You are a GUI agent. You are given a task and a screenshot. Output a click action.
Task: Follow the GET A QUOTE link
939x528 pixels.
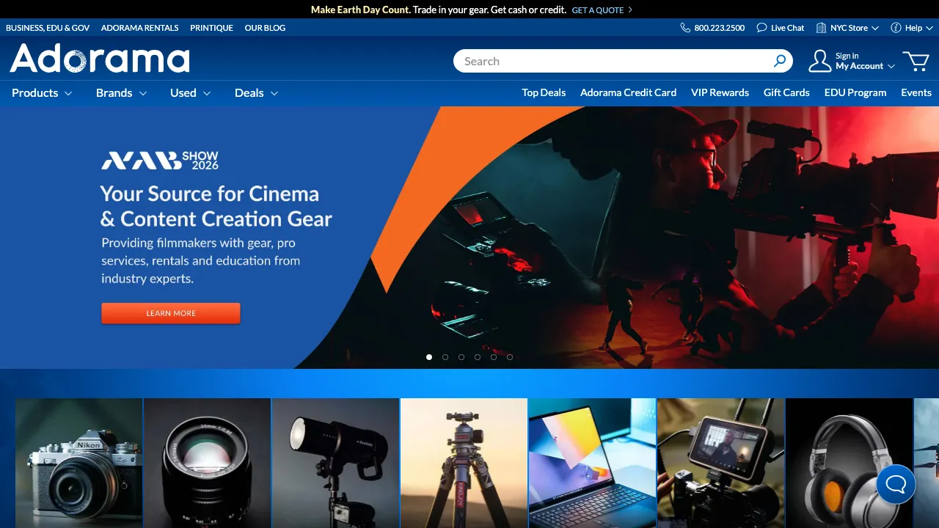click(601, 10)
